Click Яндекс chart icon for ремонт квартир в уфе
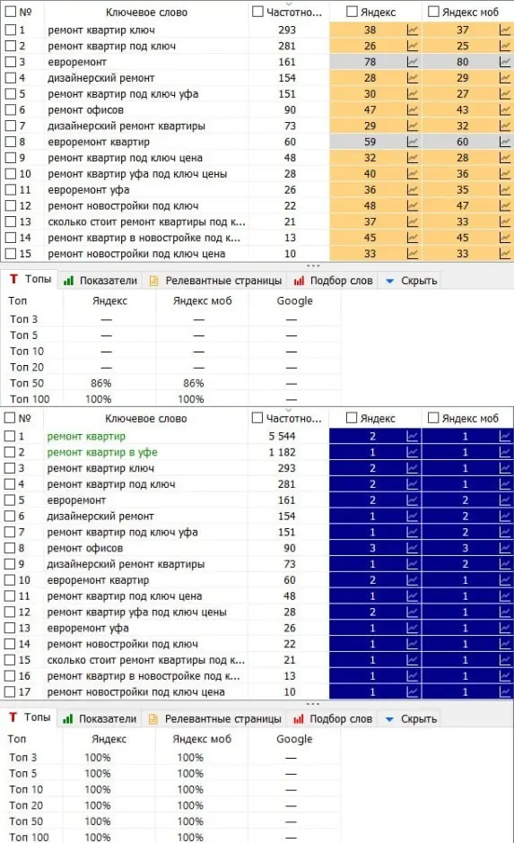Image resolution: width=514 pixels, height=843 pixels. (413, 453)
